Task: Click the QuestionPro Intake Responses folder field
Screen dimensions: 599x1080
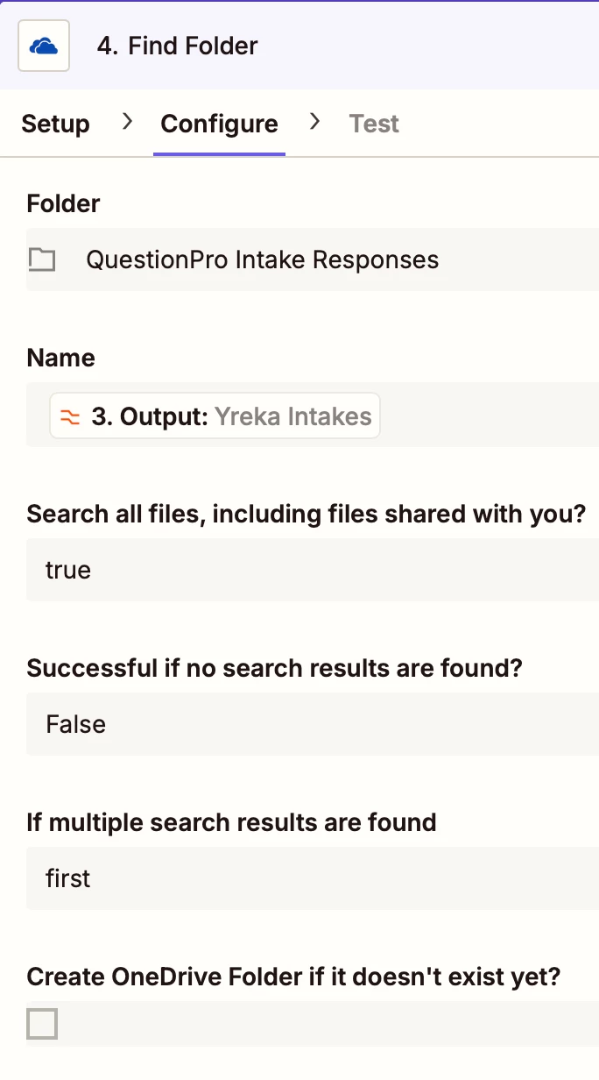Action: (x=313, y=259)
